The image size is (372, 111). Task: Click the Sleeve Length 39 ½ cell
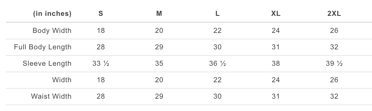coord(334,63)
